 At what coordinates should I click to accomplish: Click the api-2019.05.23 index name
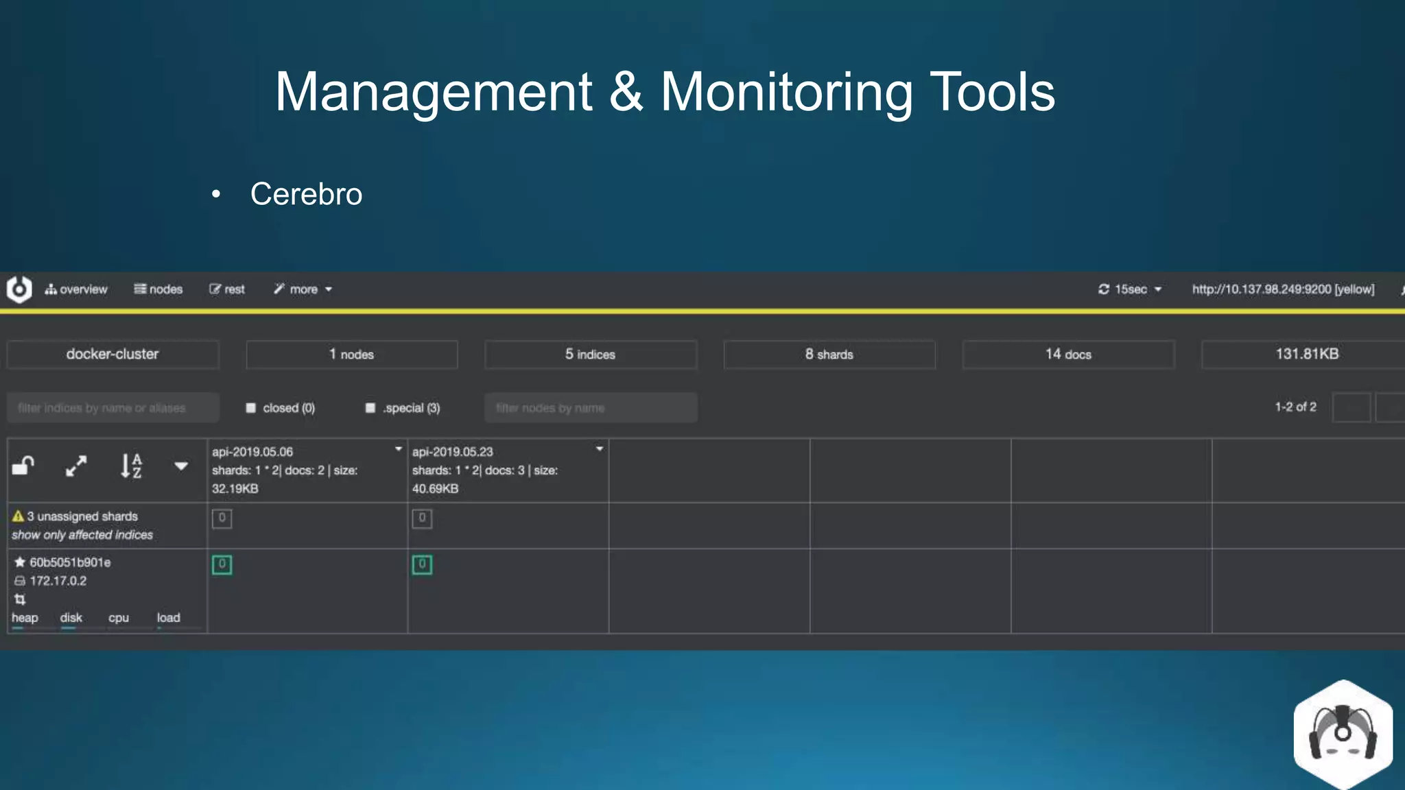tap(453, 452)
